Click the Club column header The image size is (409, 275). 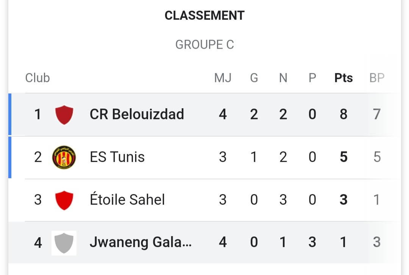tap(37, 78)
